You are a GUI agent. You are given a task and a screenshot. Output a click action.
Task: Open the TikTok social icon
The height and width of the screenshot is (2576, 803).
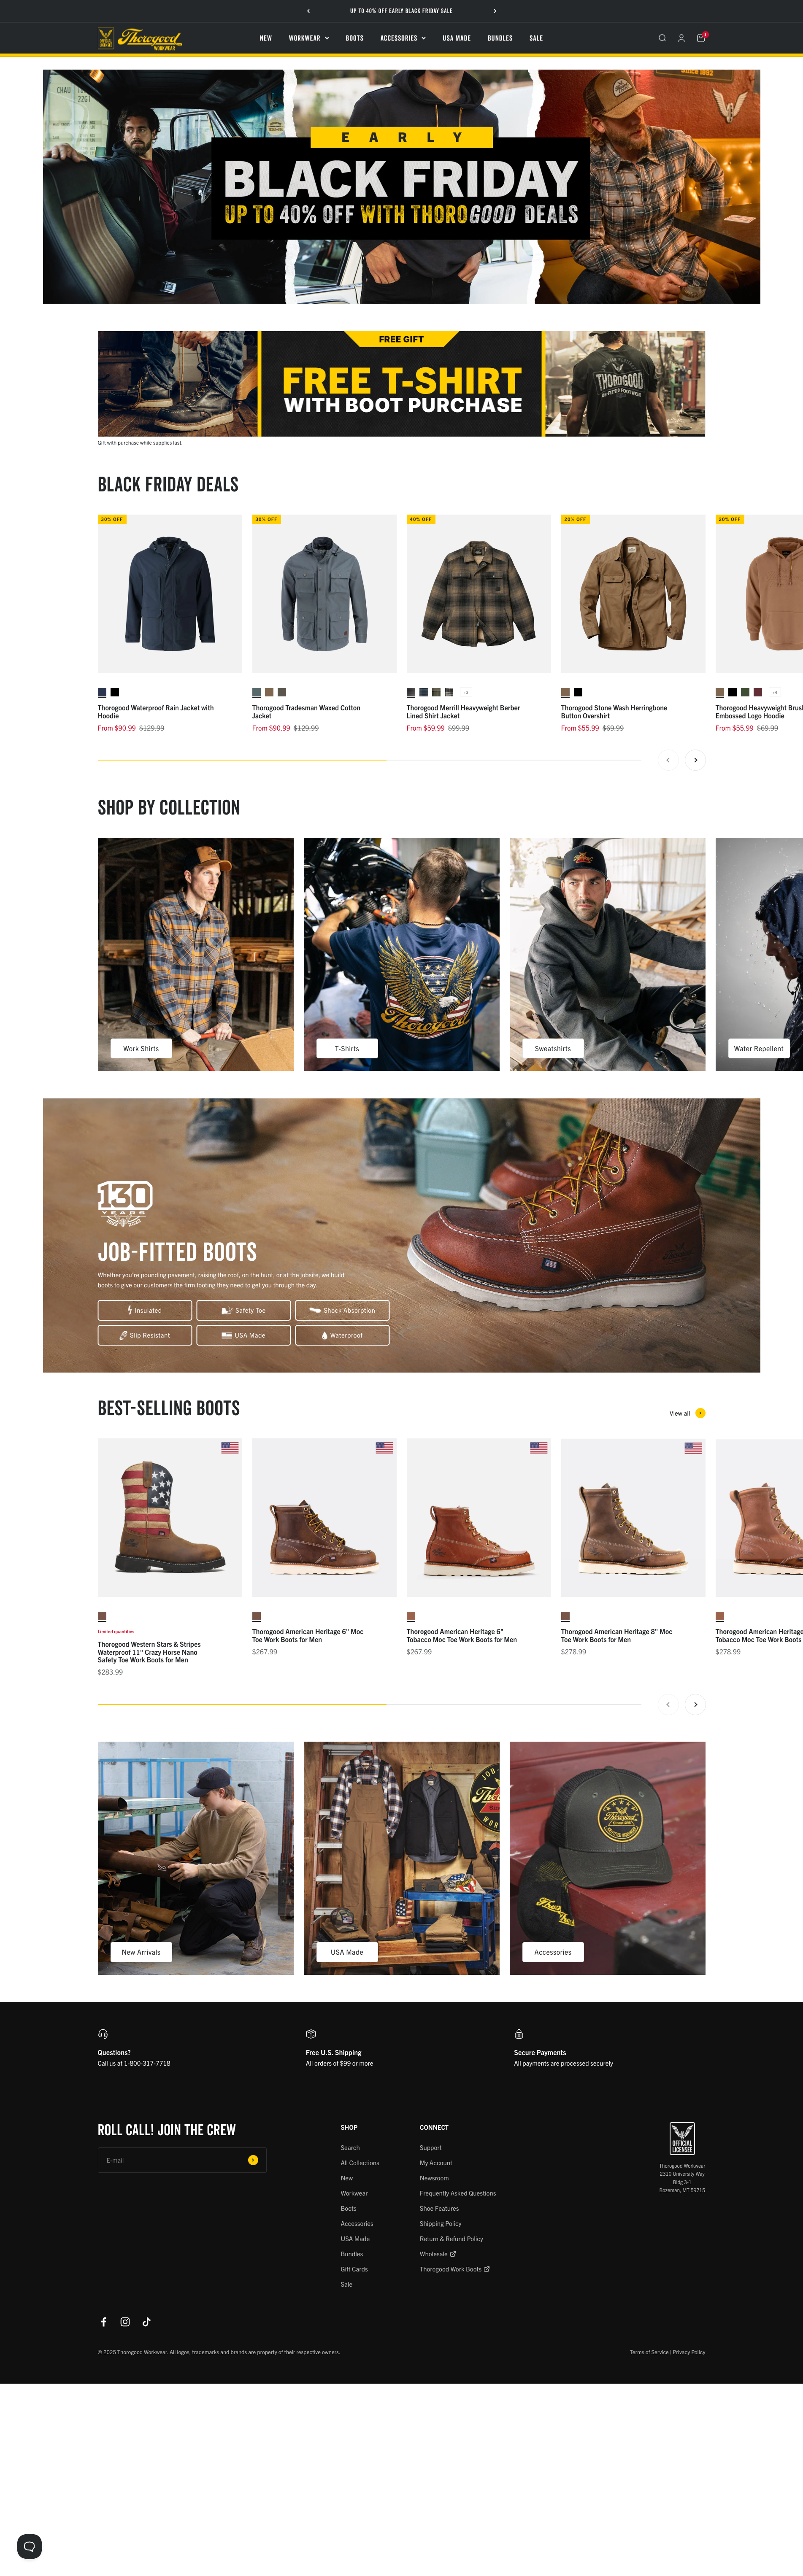coord(146,2321)
